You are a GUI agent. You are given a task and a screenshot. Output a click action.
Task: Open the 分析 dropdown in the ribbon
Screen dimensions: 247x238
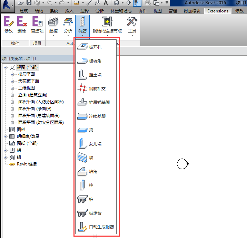pyautogui.click(x=68, y=26)
